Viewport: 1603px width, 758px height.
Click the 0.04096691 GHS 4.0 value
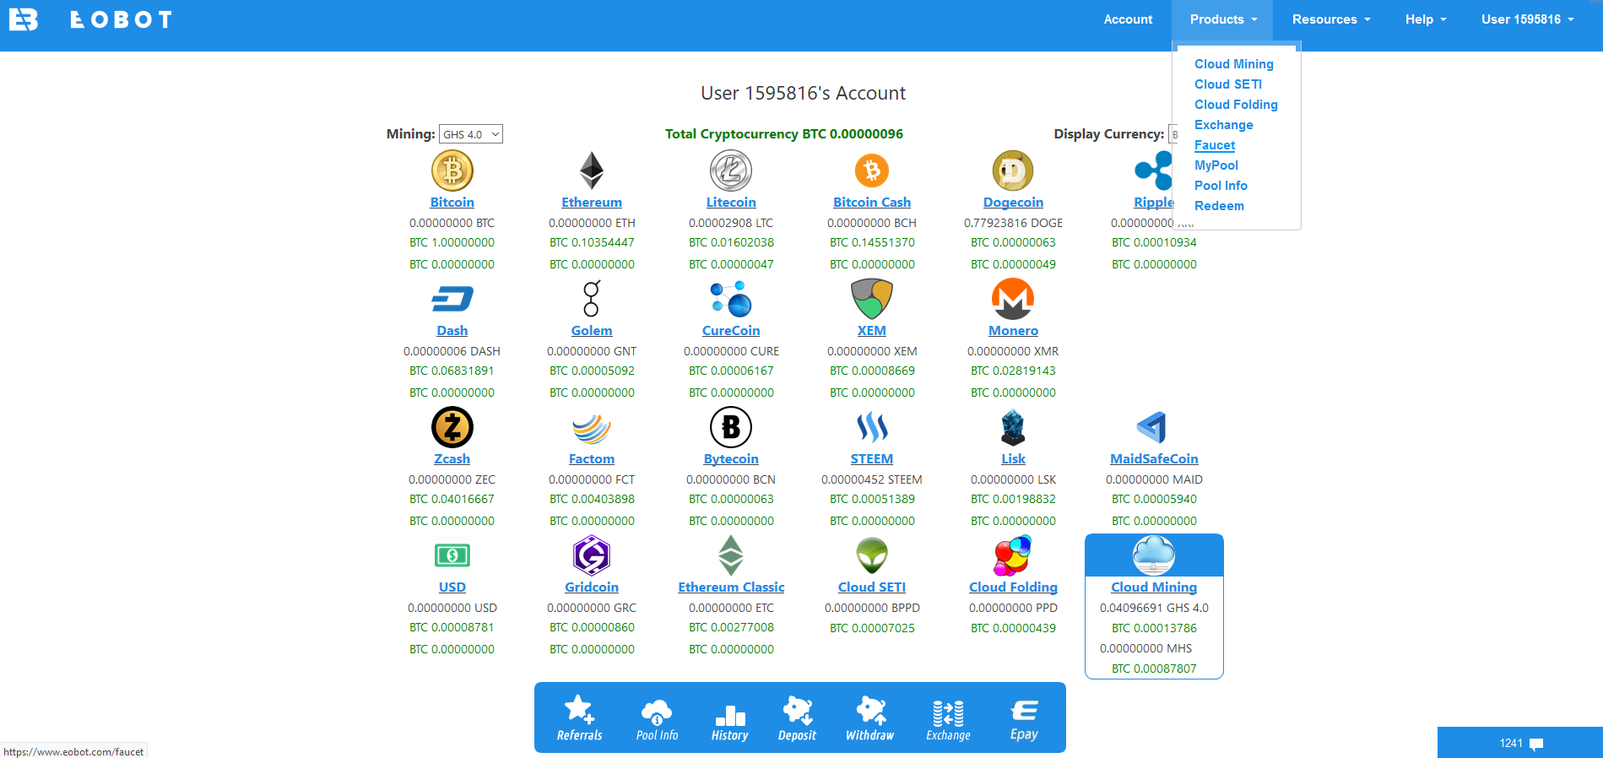click(x=1154, y=608)
